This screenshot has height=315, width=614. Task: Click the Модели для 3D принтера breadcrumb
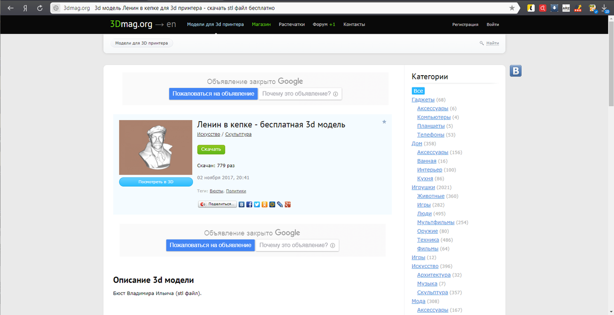click(141, 43)
